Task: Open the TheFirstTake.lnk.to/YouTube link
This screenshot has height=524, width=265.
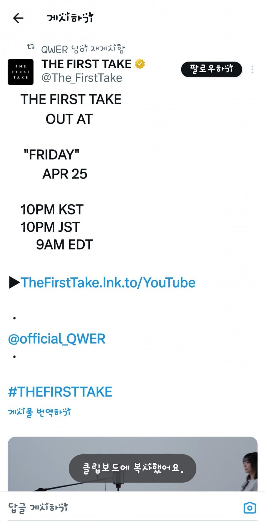Action: (108, 283)
